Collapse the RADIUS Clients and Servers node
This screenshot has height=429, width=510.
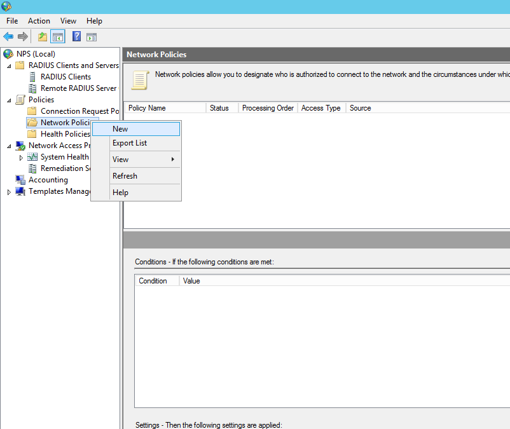click(9, 66)
